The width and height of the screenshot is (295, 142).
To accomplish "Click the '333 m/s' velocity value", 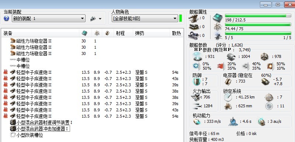I will (x=214, y=121).
